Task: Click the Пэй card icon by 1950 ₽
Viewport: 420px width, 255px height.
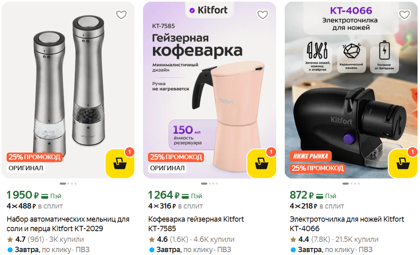Action: coord(45,197)
